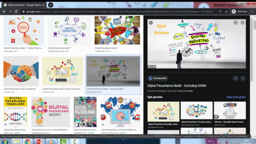Close the Google Arama tab
This screenshot has width=256, height=144.
pyautogui.click(x=44, y=5)
